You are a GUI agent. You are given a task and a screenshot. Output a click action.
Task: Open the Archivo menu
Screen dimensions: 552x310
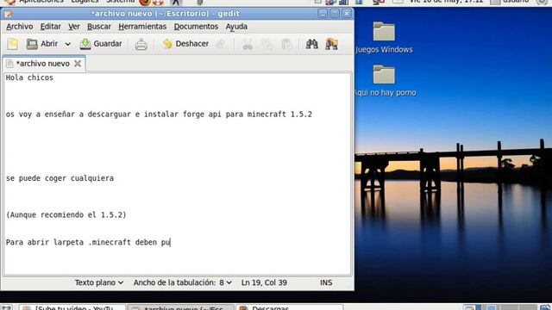point(19,27)
